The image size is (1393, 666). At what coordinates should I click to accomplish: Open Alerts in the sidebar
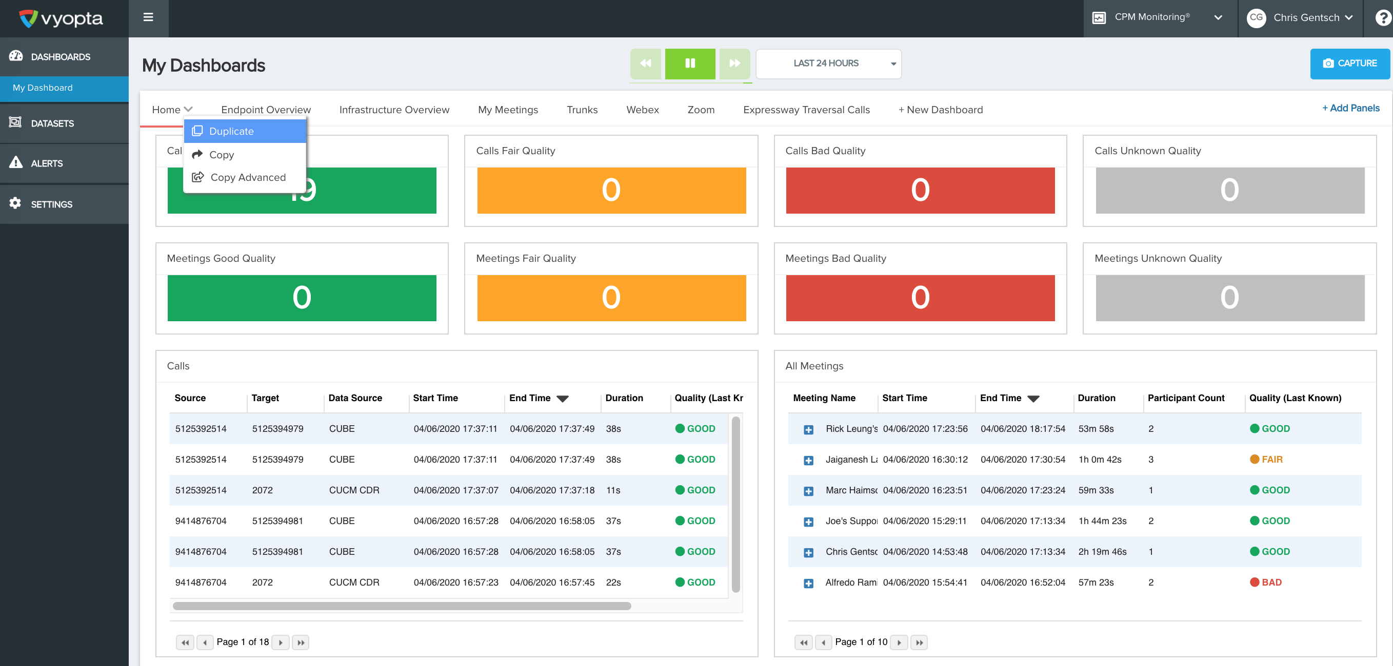click(64, 163)
